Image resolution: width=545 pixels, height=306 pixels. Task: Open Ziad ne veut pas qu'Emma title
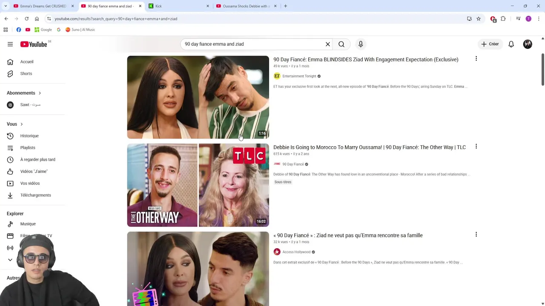pyautogui.click(x=348, y=235)
